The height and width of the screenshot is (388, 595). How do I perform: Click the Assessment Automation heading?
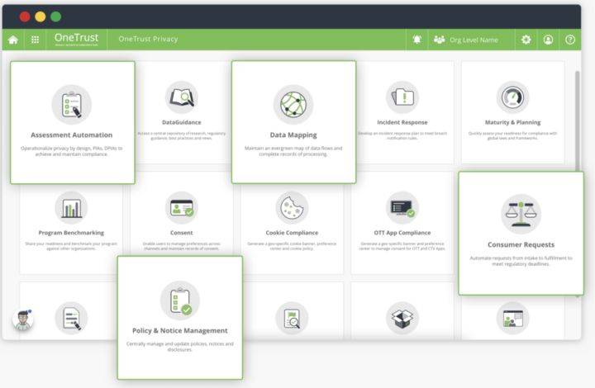[72, 135]
